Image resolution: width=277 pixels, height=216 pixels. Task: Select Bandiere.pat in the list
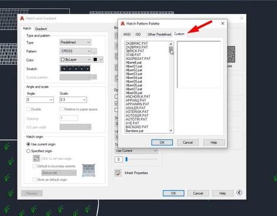click(135, 131)
